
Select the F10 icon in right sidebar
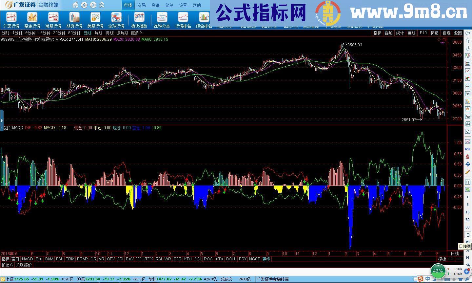pyautogui.click(x=467, y=94)
